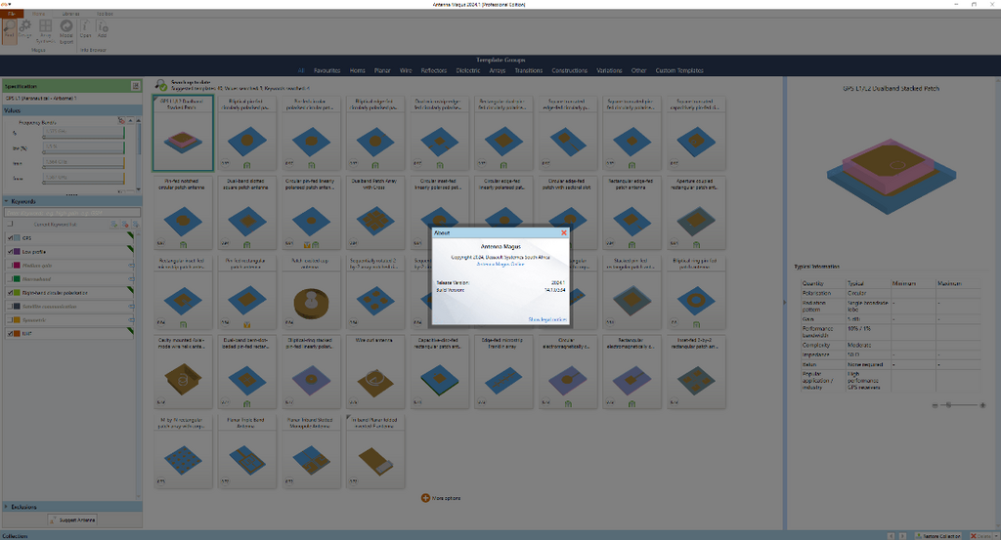This screenshot has height=540, width=1001.
Task: Adjust the f0 frequency slider
Action: coord(83,137)
